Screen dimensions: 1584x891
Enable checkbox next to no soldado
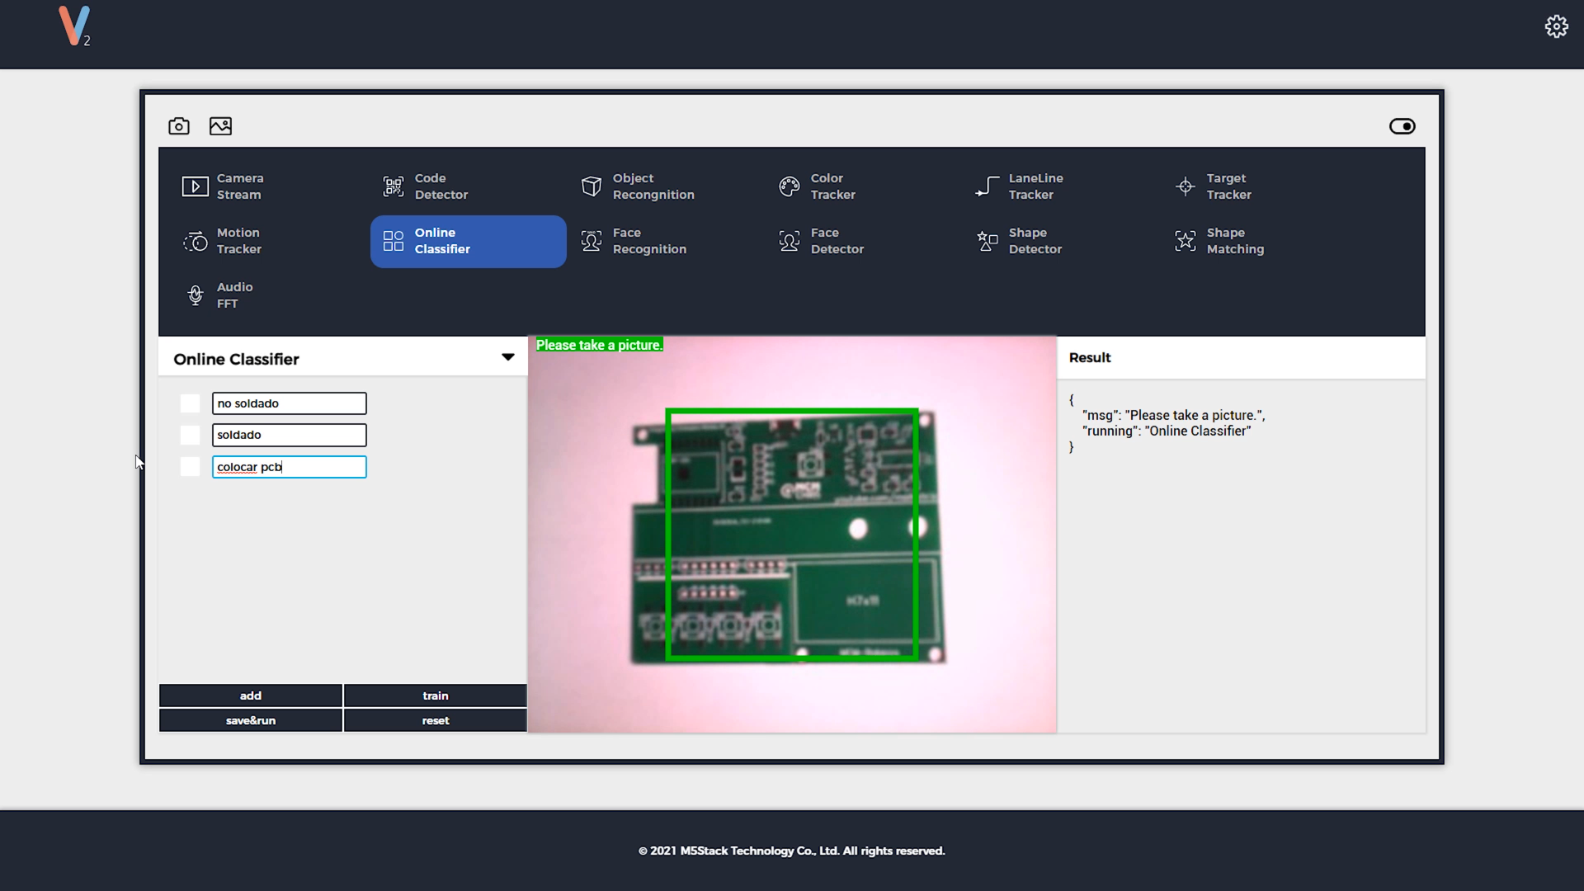(x=189, y=403)
